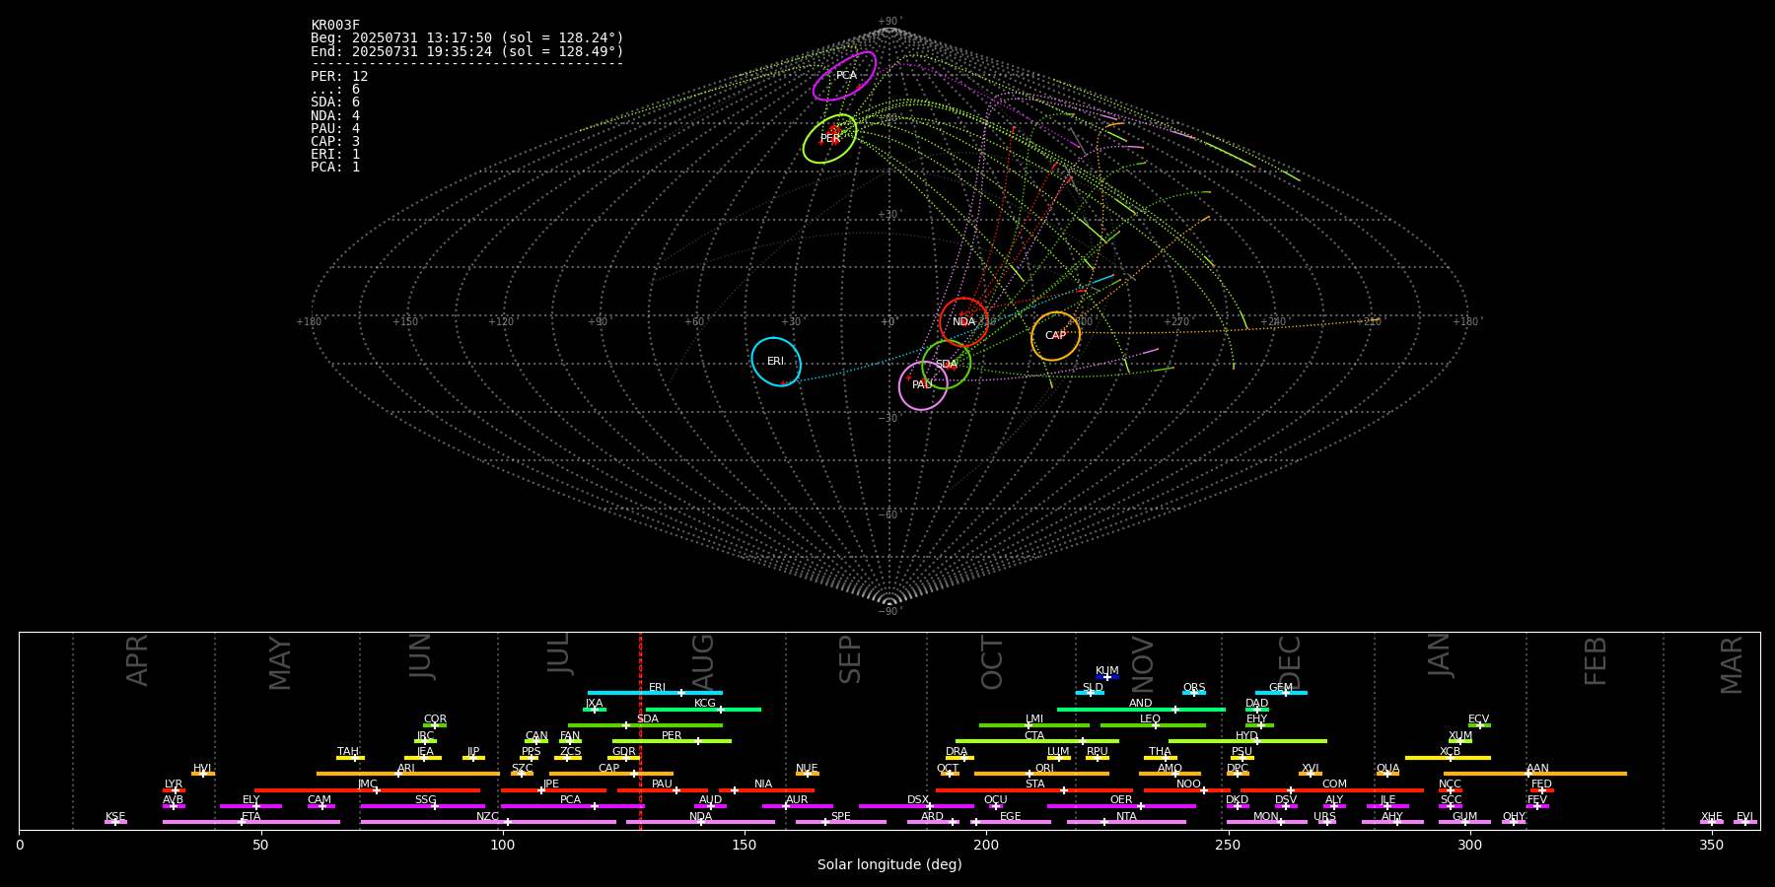This screenshot has height=887, width=1775.
Task: Click the ORI shower bar in timeline
Action: tap(1041, 774)
